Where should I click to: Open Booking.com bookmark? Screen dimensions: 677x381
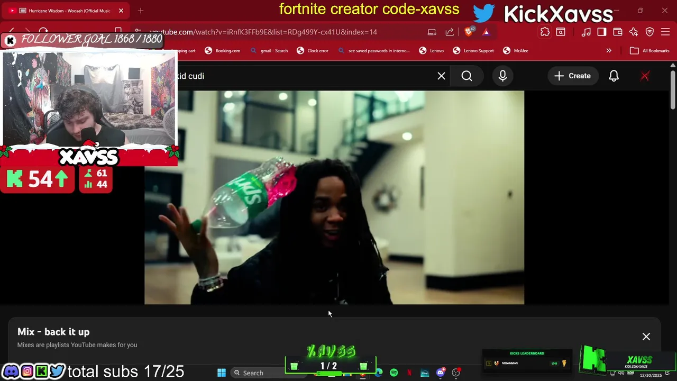222,51
